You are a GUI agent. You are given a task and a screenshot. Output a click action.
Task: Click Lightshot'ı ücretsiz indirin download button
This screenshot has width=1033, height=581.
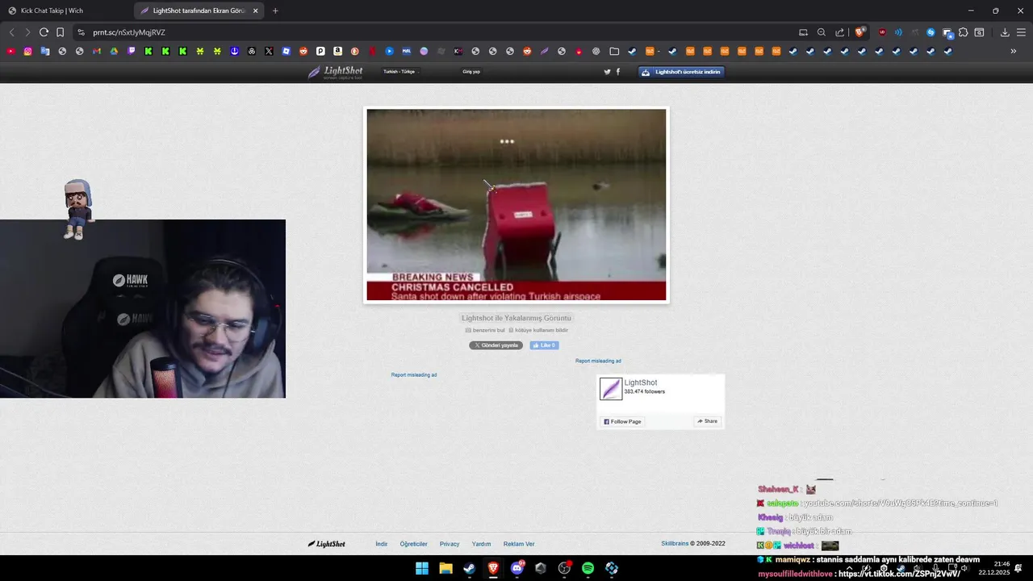point(681,72)
